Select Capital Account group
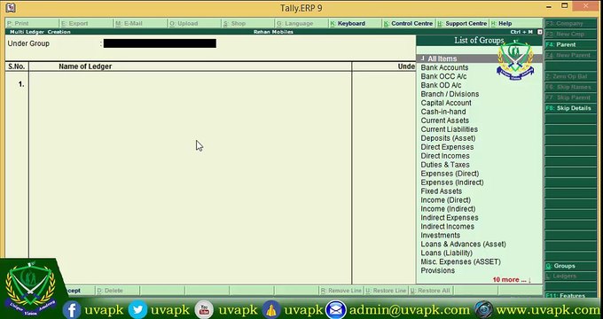Viewport: 603px width, 319px height. (x=446, y=103)
